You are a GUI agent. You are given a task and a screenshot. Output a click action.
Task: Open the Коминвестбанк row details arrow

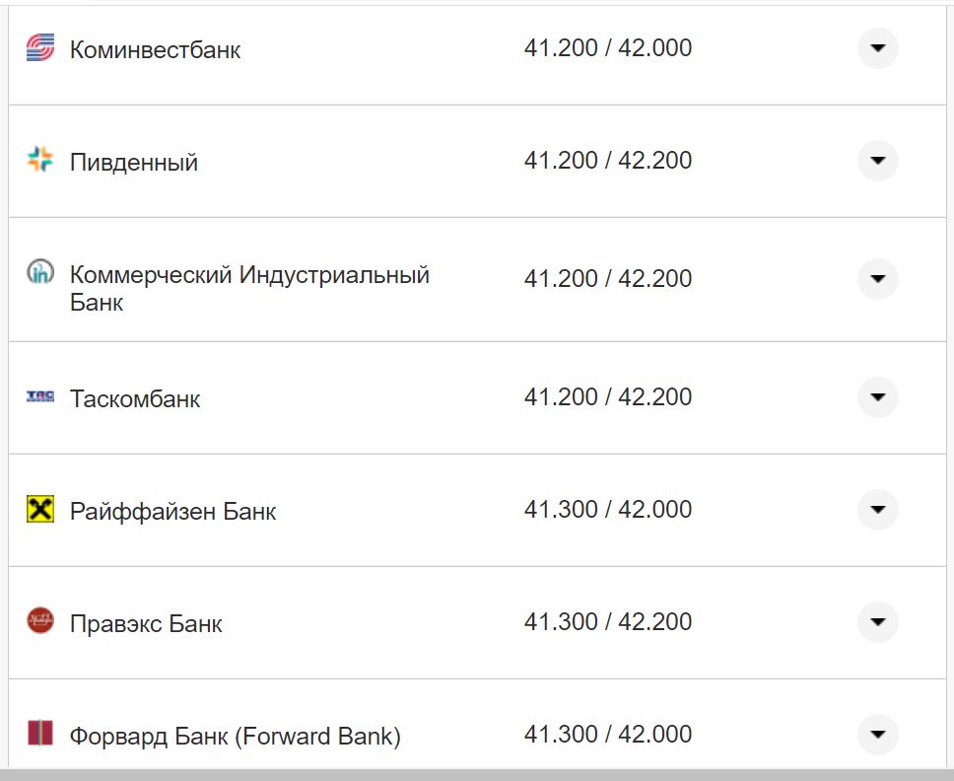pos(877,47)
